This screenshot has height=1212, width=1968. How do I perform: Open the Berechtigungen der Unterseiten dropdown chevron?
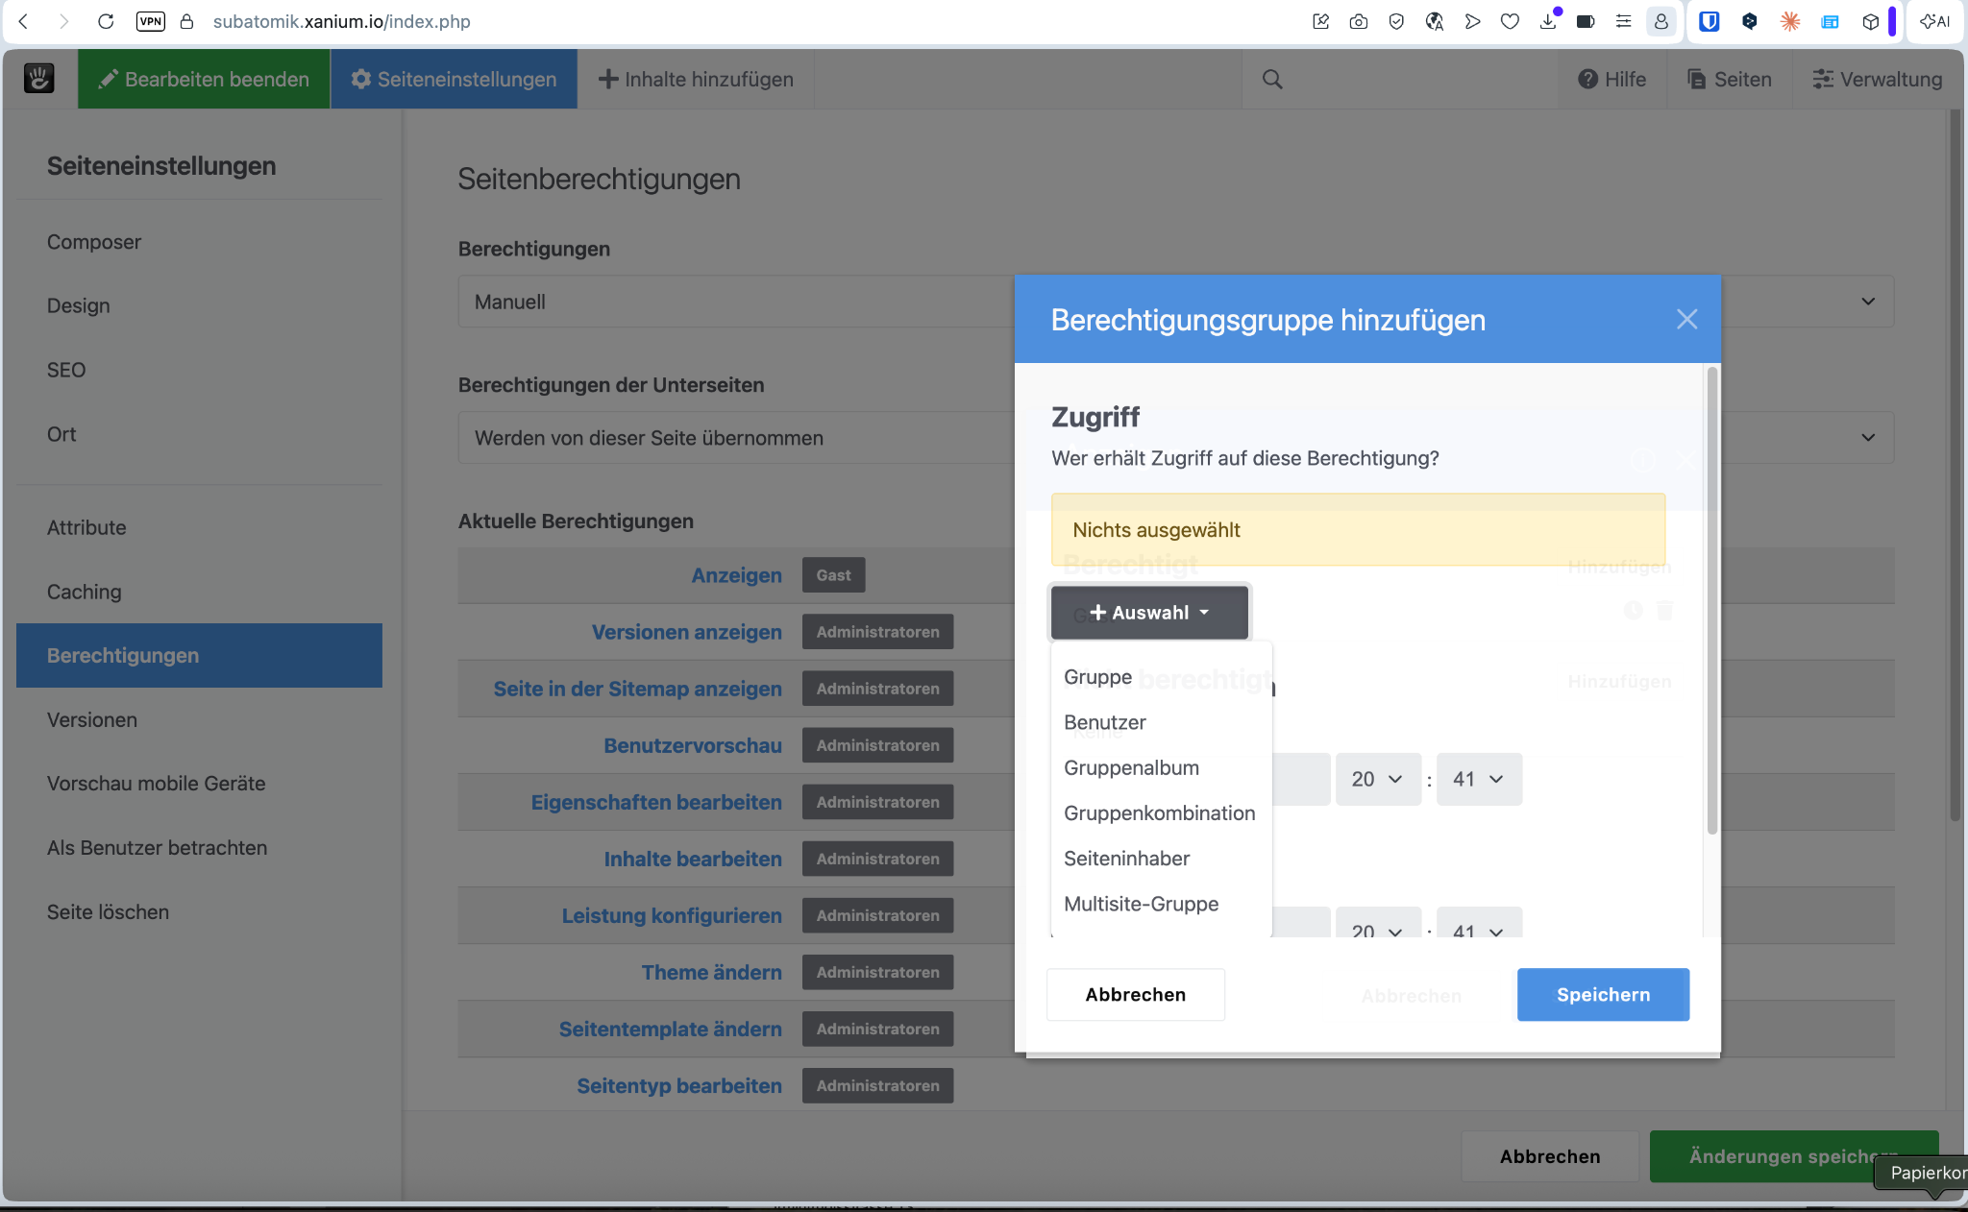pyautogui.click(x=1867, y=438)
